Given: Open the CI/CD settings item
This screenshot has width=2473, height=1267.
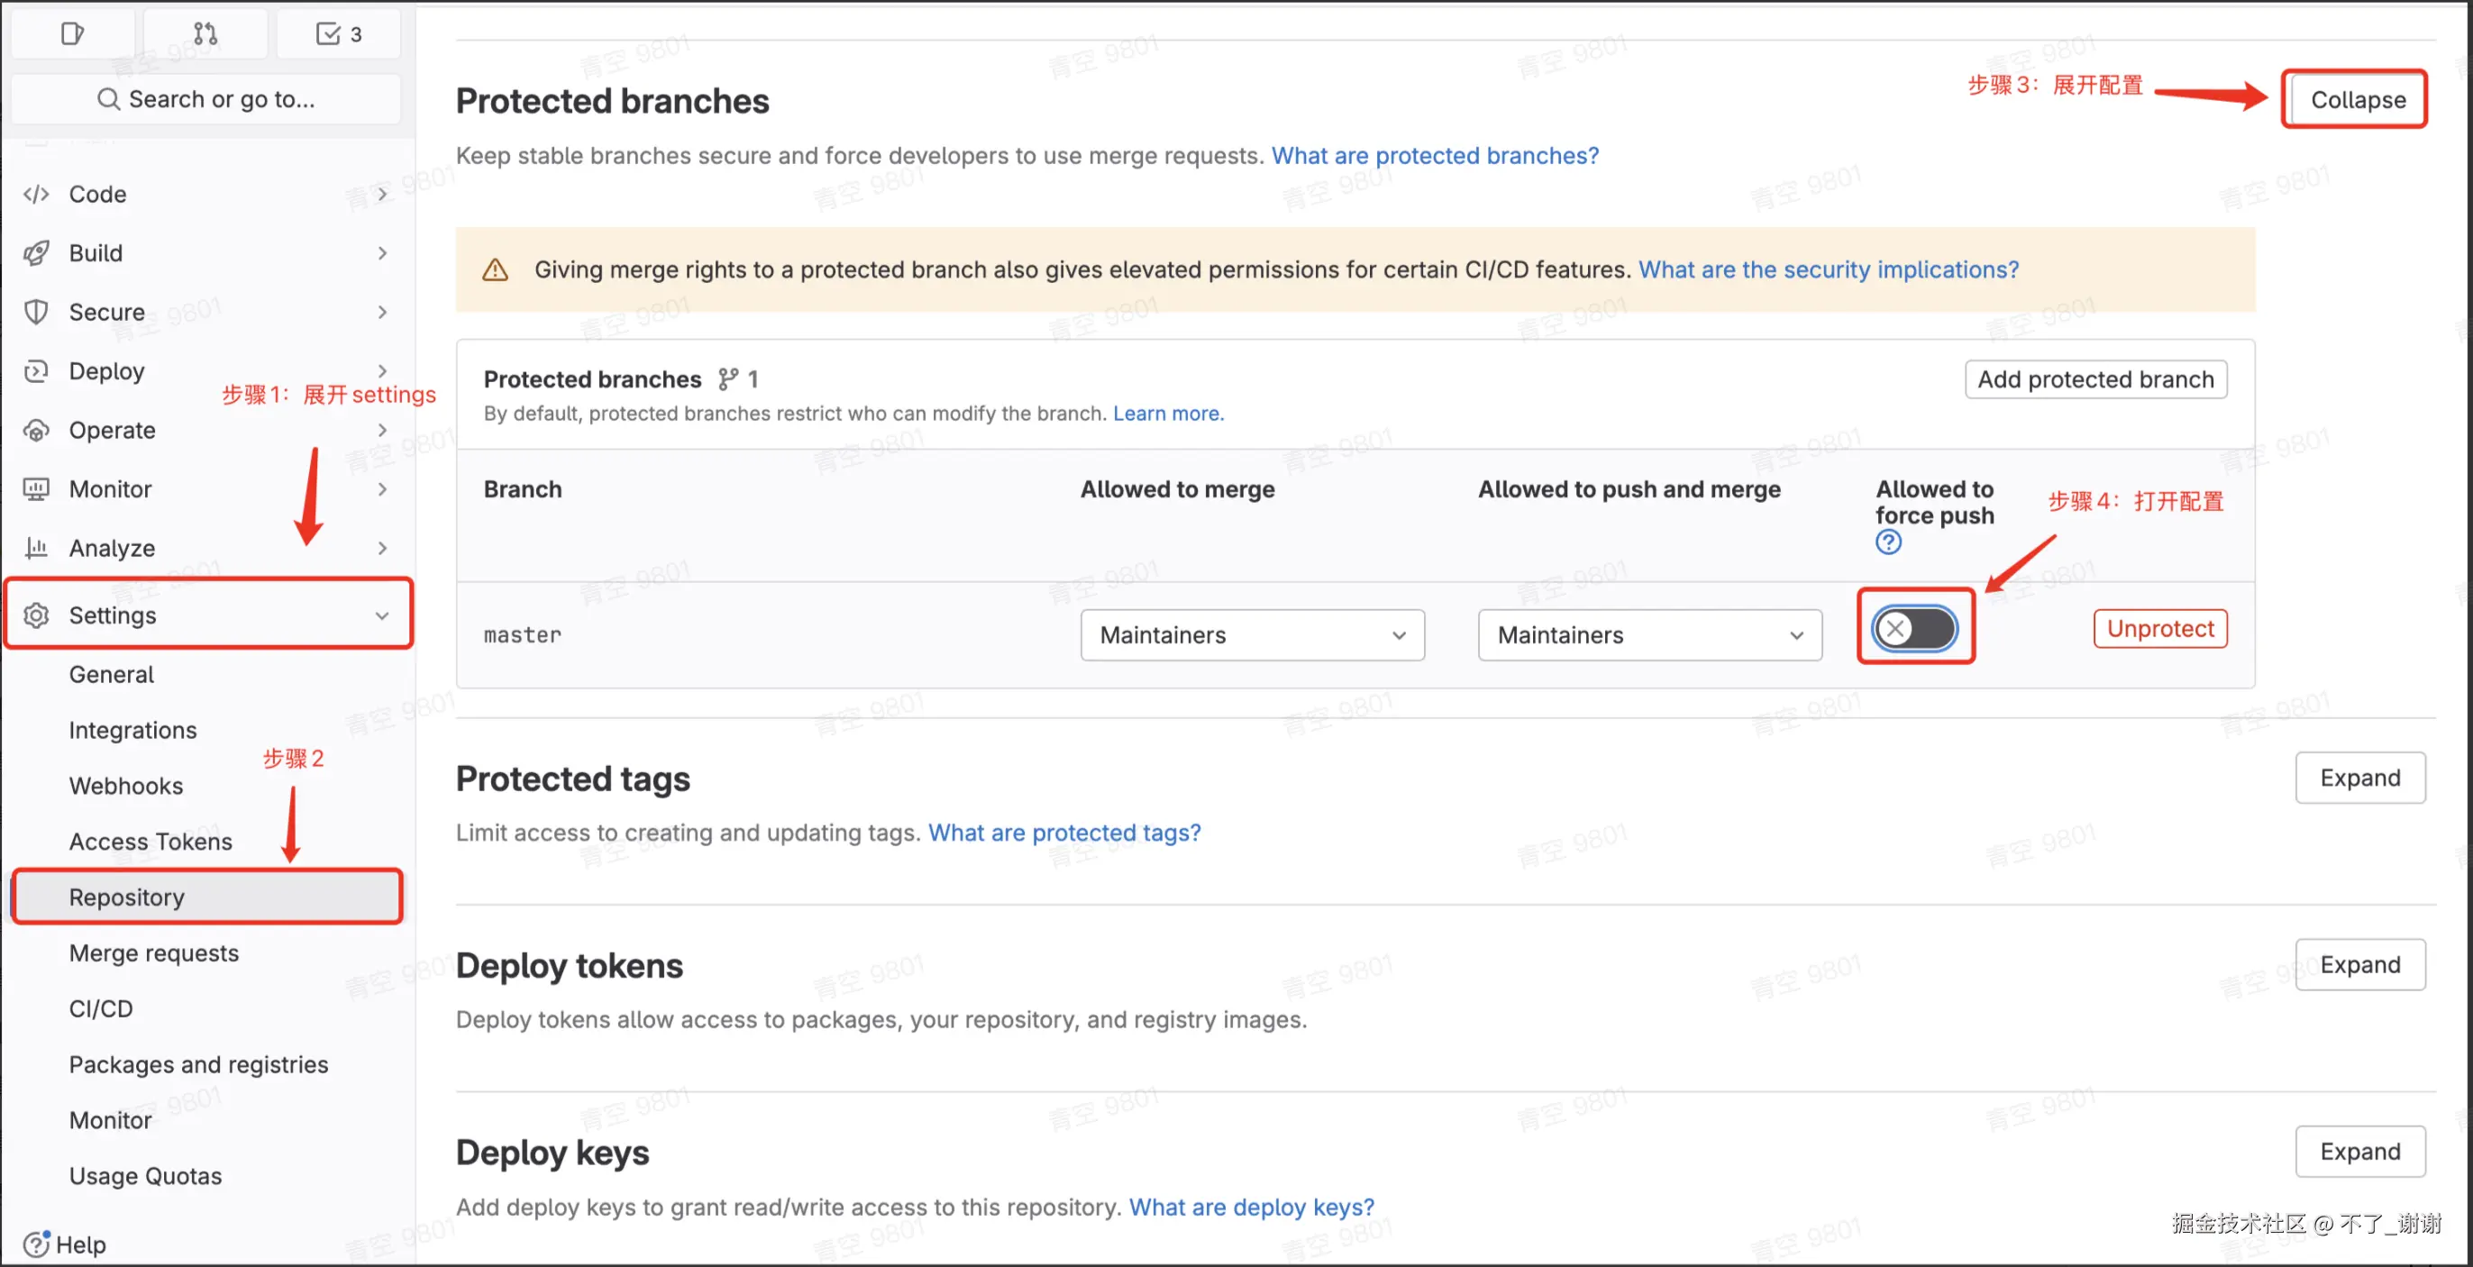Looking at the screenshot, I should (x=101, y=1007).
